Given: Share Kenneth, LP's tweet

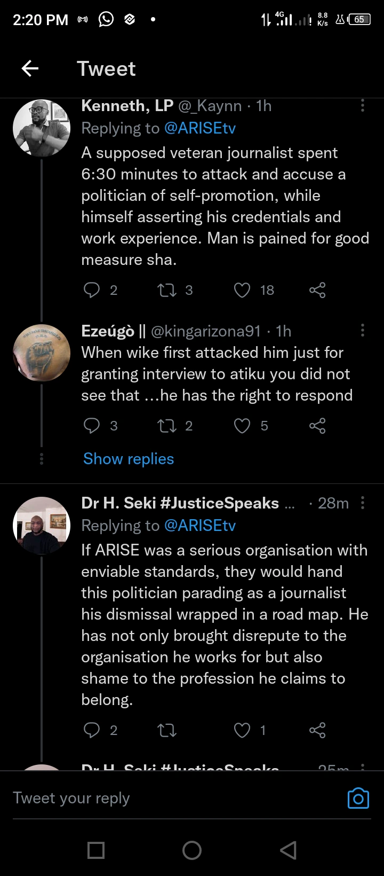Looking at the screenshot, I should 317,290.
